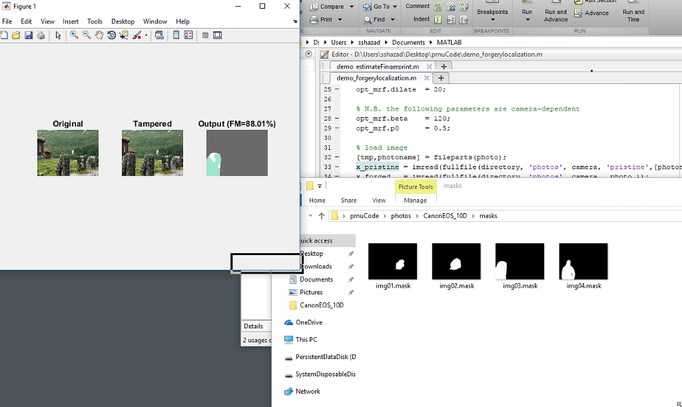Insert a legend into the figure
682x407 pixels.
click(188, 35)
